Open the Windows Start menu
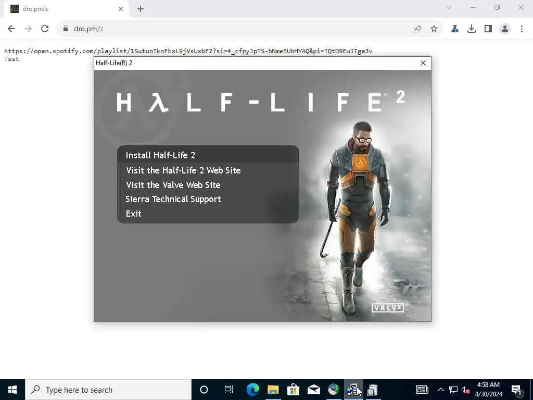This screenshot has width=533, height=400. tap(12, 390)
